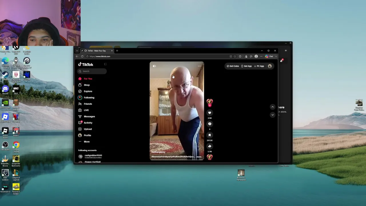Select the Roblox Player desktop shortcut

coord(5,118)
